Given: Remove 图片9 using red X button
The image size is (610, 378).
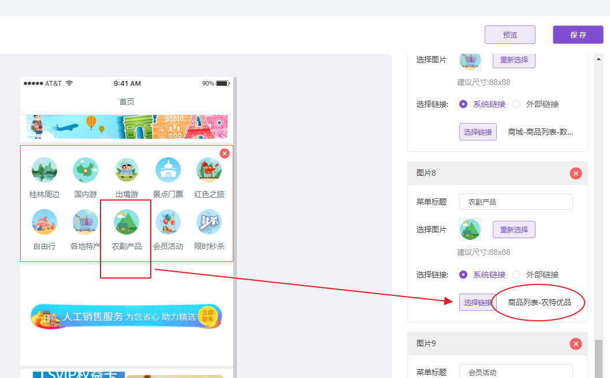Looking at the screenshot, I should 575,344.
